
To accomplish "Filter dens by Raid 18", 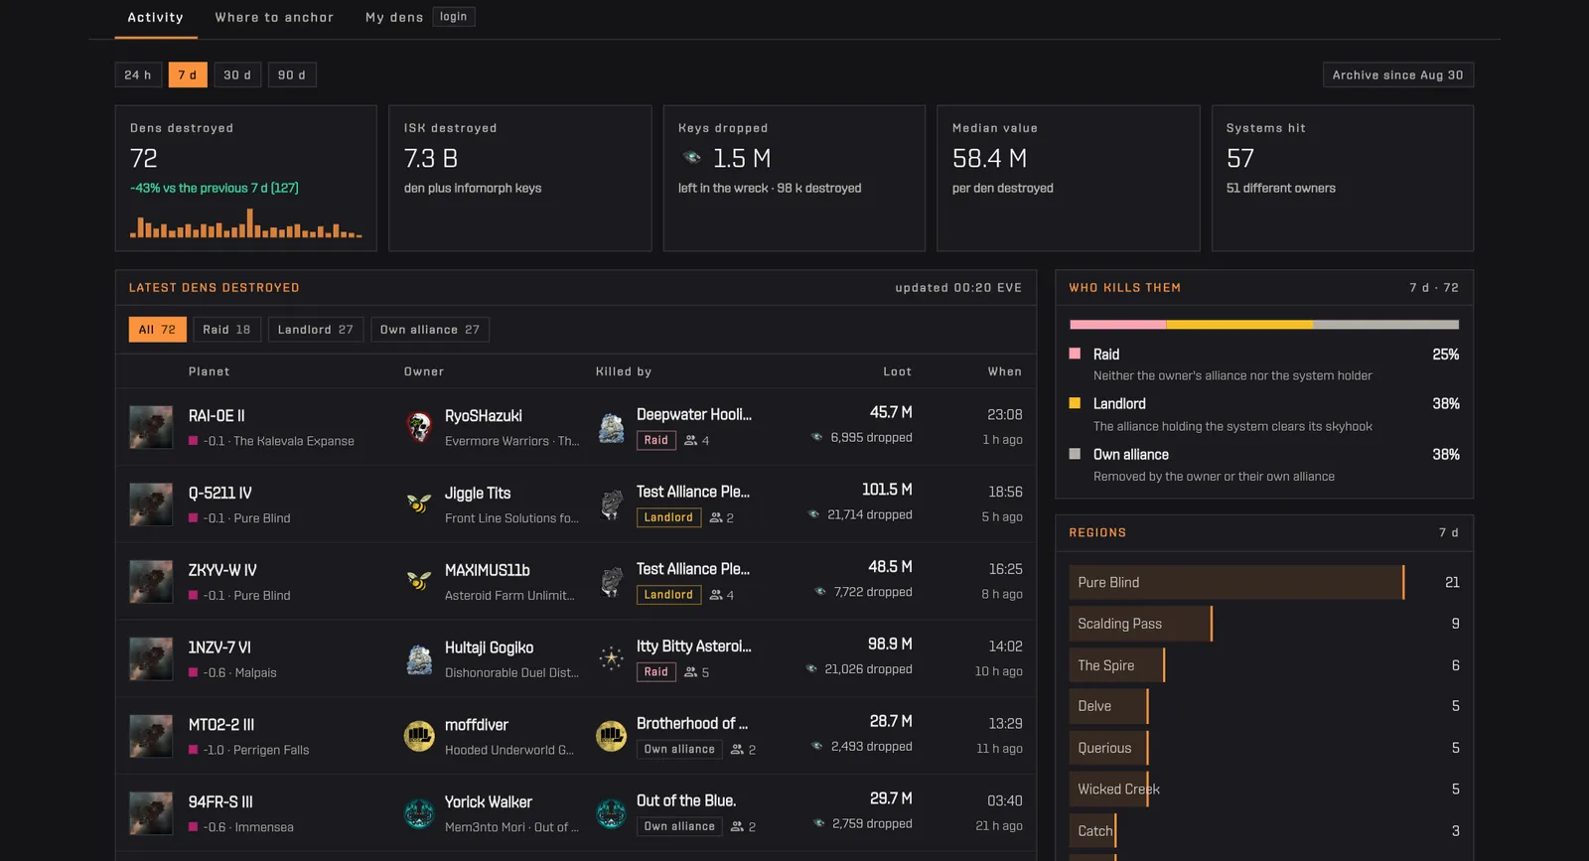I will click(226, 330).
